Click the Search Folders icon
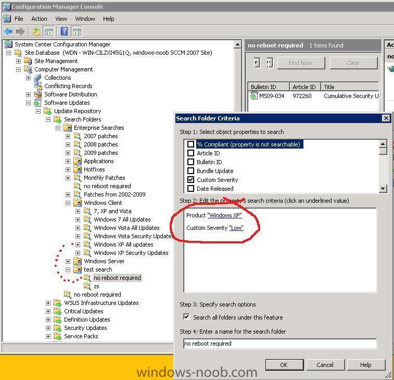Screen dimensions: 394x380 coord(58,119)
